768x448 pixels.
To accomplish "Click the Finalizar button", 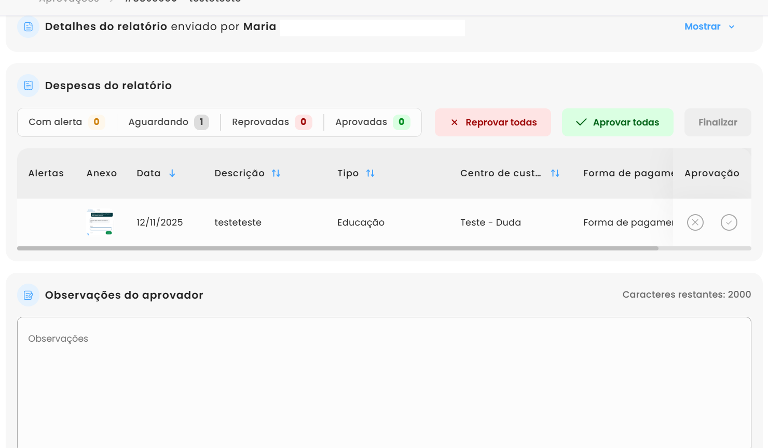I will (x=717, y=122).
